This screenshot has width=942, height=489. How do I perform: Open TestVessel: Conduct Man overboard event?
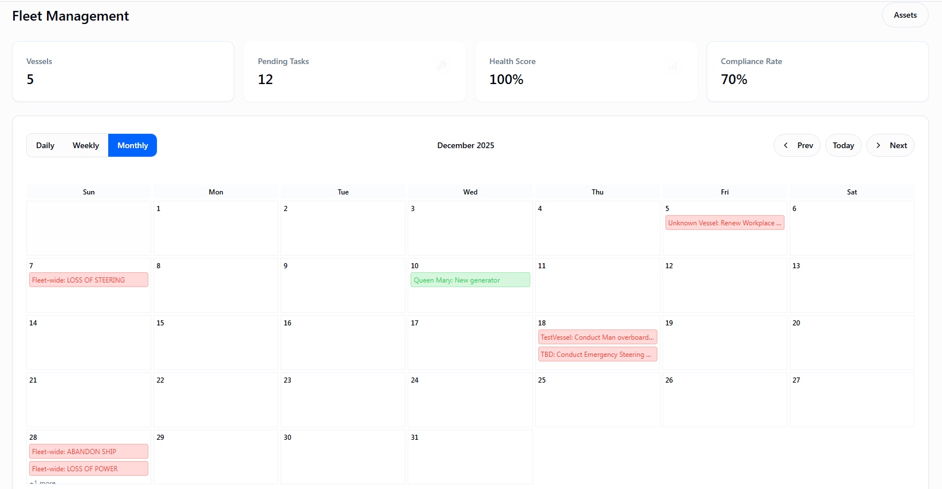click(597, 337)
